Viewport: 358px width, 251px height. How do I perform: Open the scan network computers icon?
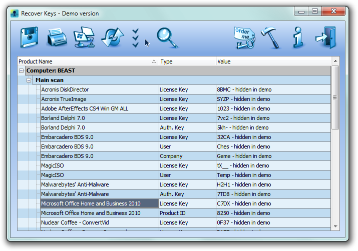click(84, 37)
